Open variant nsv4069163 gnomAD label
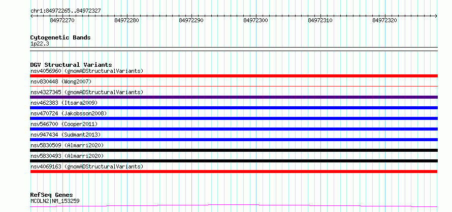 87,166
